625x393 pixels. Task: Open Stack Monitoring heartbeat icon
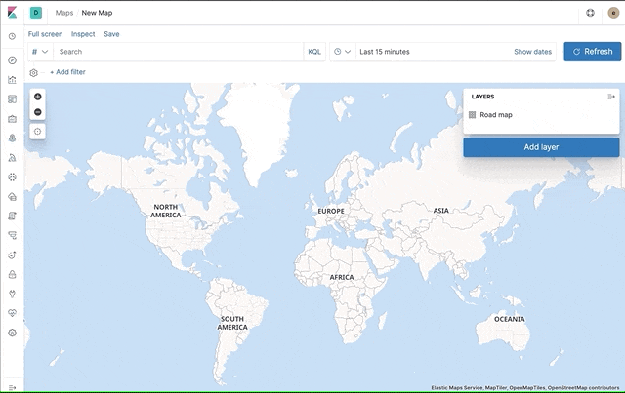point(13,313)
